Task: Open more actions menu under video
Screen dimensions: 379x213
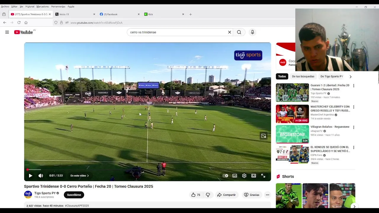Action: 267,195
